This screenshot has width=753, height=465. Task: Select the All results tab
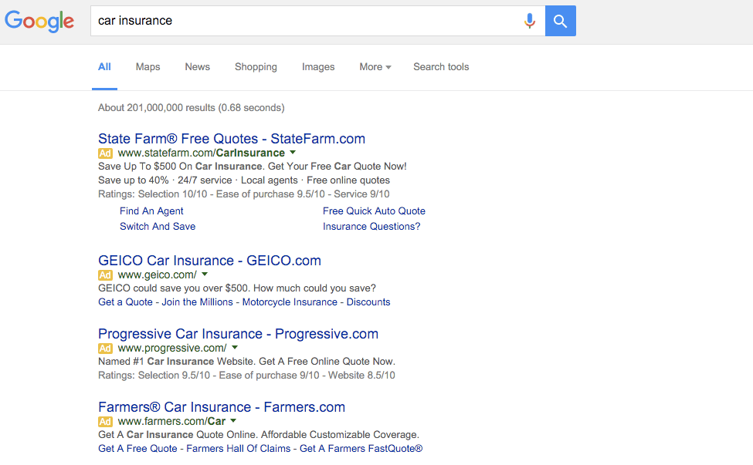[x=105, y=67]
